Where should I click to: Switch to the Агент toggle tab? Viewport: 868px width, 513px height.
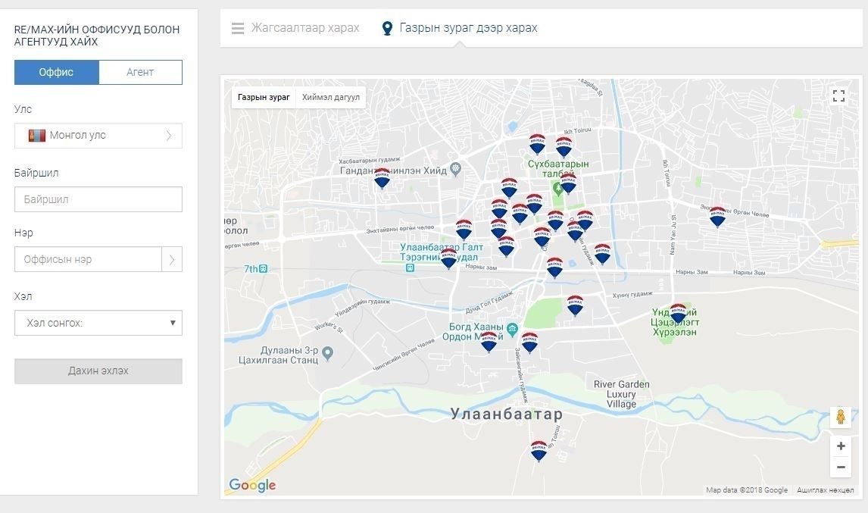(140, 72)
